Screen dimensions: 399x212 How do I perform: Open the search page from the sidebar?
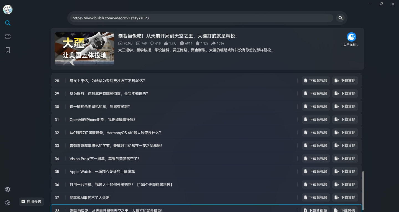pyautogui.click(x=7, y=23)
